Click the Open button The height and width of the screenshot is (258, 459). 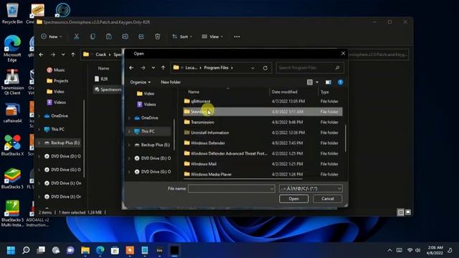[293, 199]
